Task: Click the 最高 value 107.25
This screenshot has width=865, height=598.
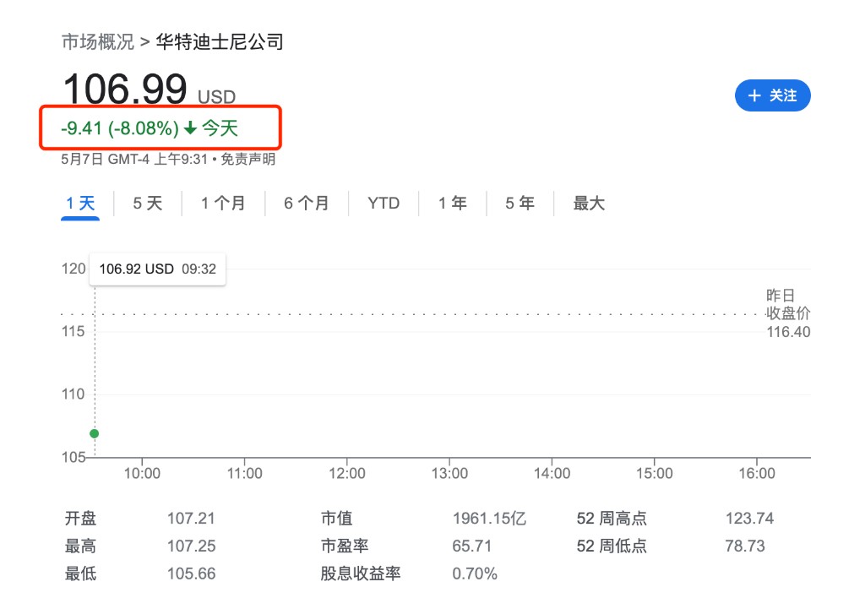Action: (x=192, y=546)
